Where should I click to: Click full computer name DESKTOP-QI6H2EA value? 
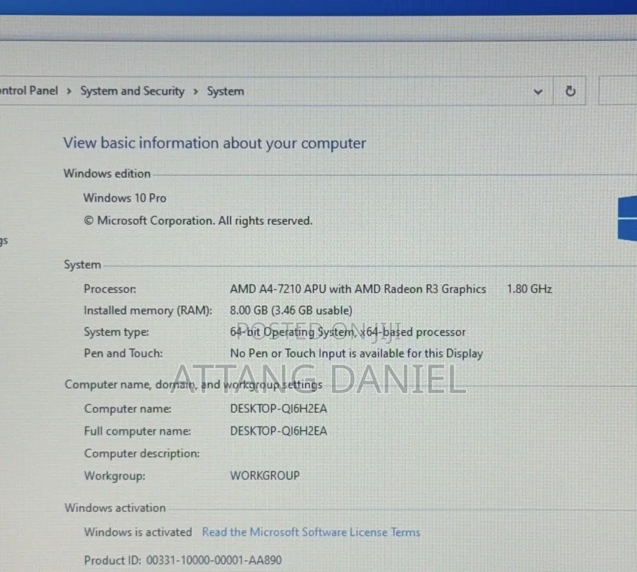click(278, 431)
